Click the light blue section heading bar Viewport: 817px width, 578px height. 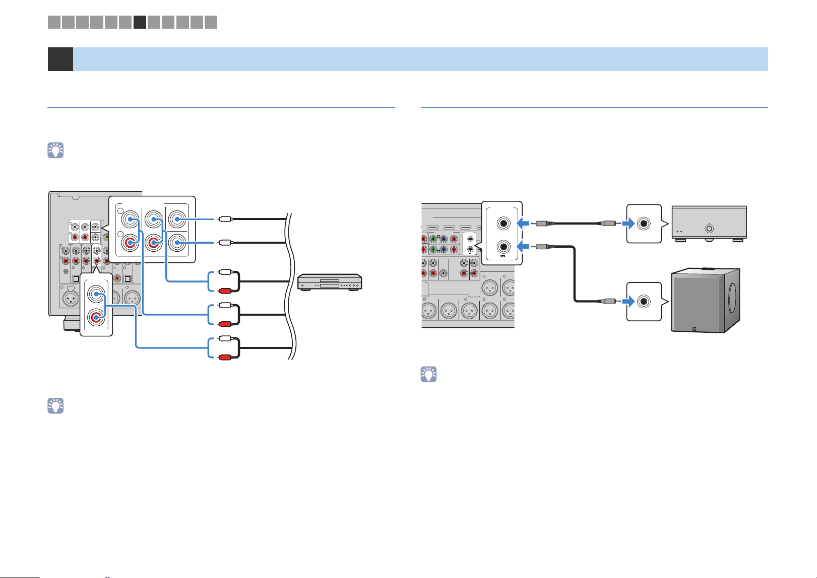coord(420,59)
